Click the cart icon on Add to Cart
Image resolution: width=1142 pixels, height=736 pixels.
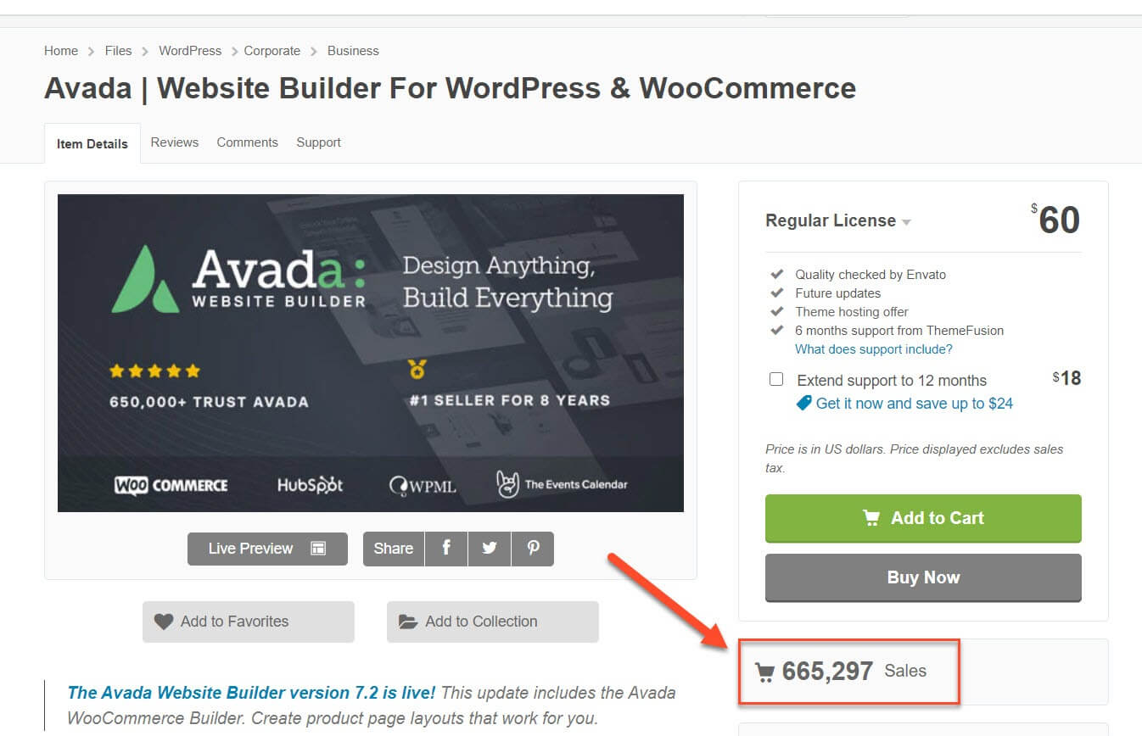pos(871,518)
